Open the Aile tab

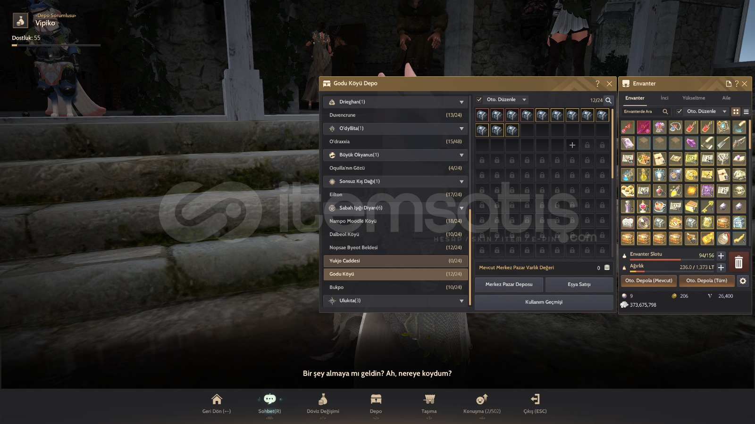click(726, 98)
